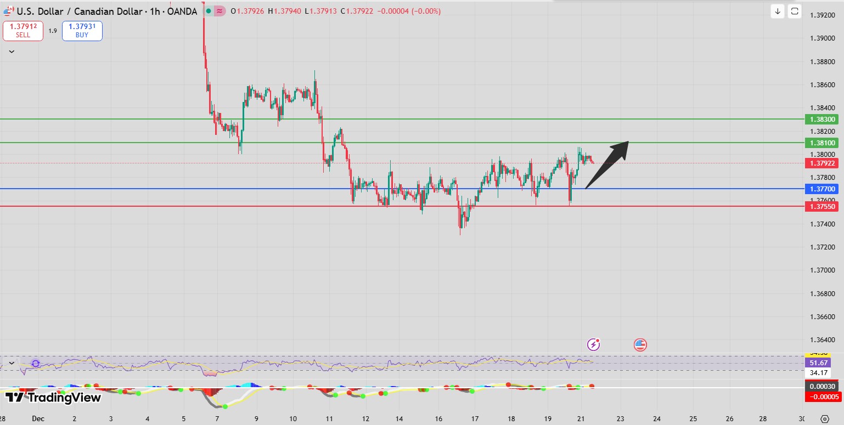Screen dimensions: 844x425
Task: Click the scroll-to-latest-bar arrow icon
Action: coord(778,11)
